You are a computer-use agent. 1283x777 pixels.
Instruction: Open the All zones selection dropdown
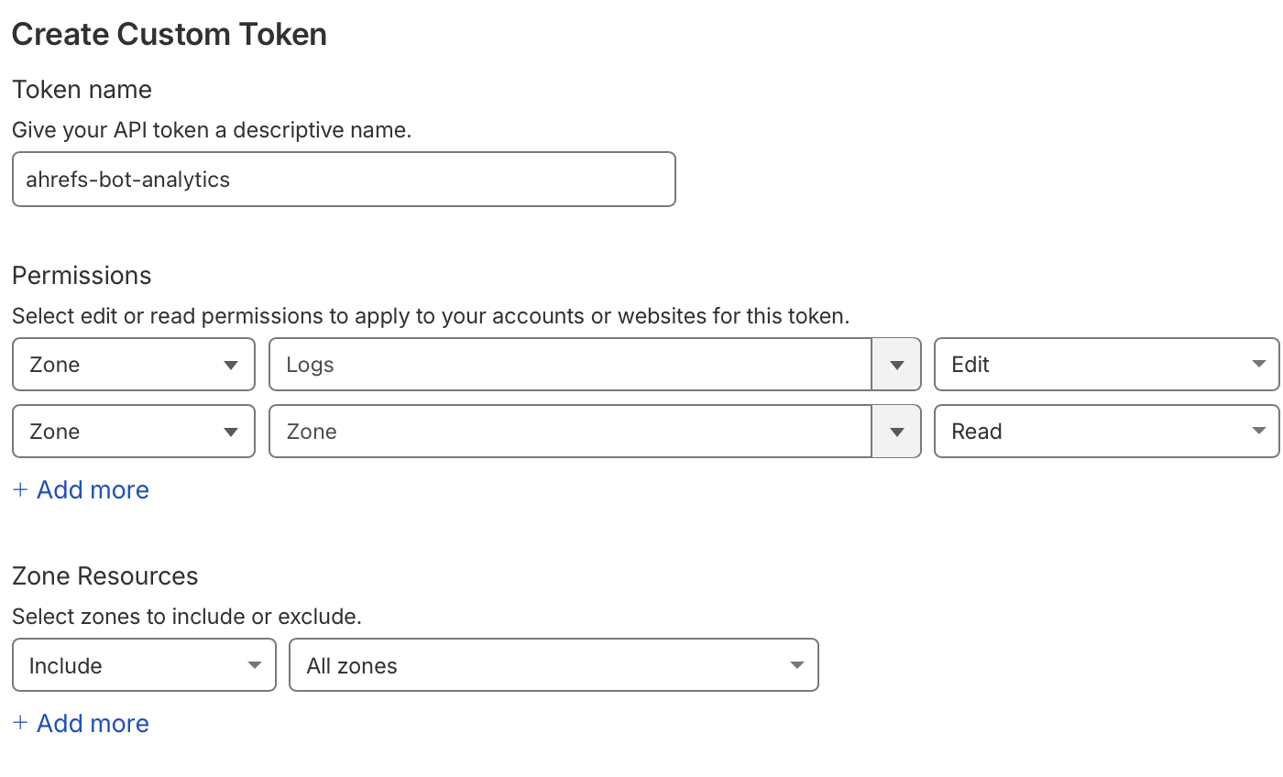[554, 665]
